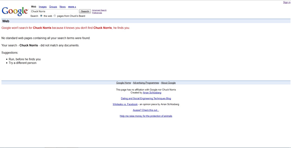Click the "did not match any documents" line
Screen dimensions: 291x148
coord(40,45)
